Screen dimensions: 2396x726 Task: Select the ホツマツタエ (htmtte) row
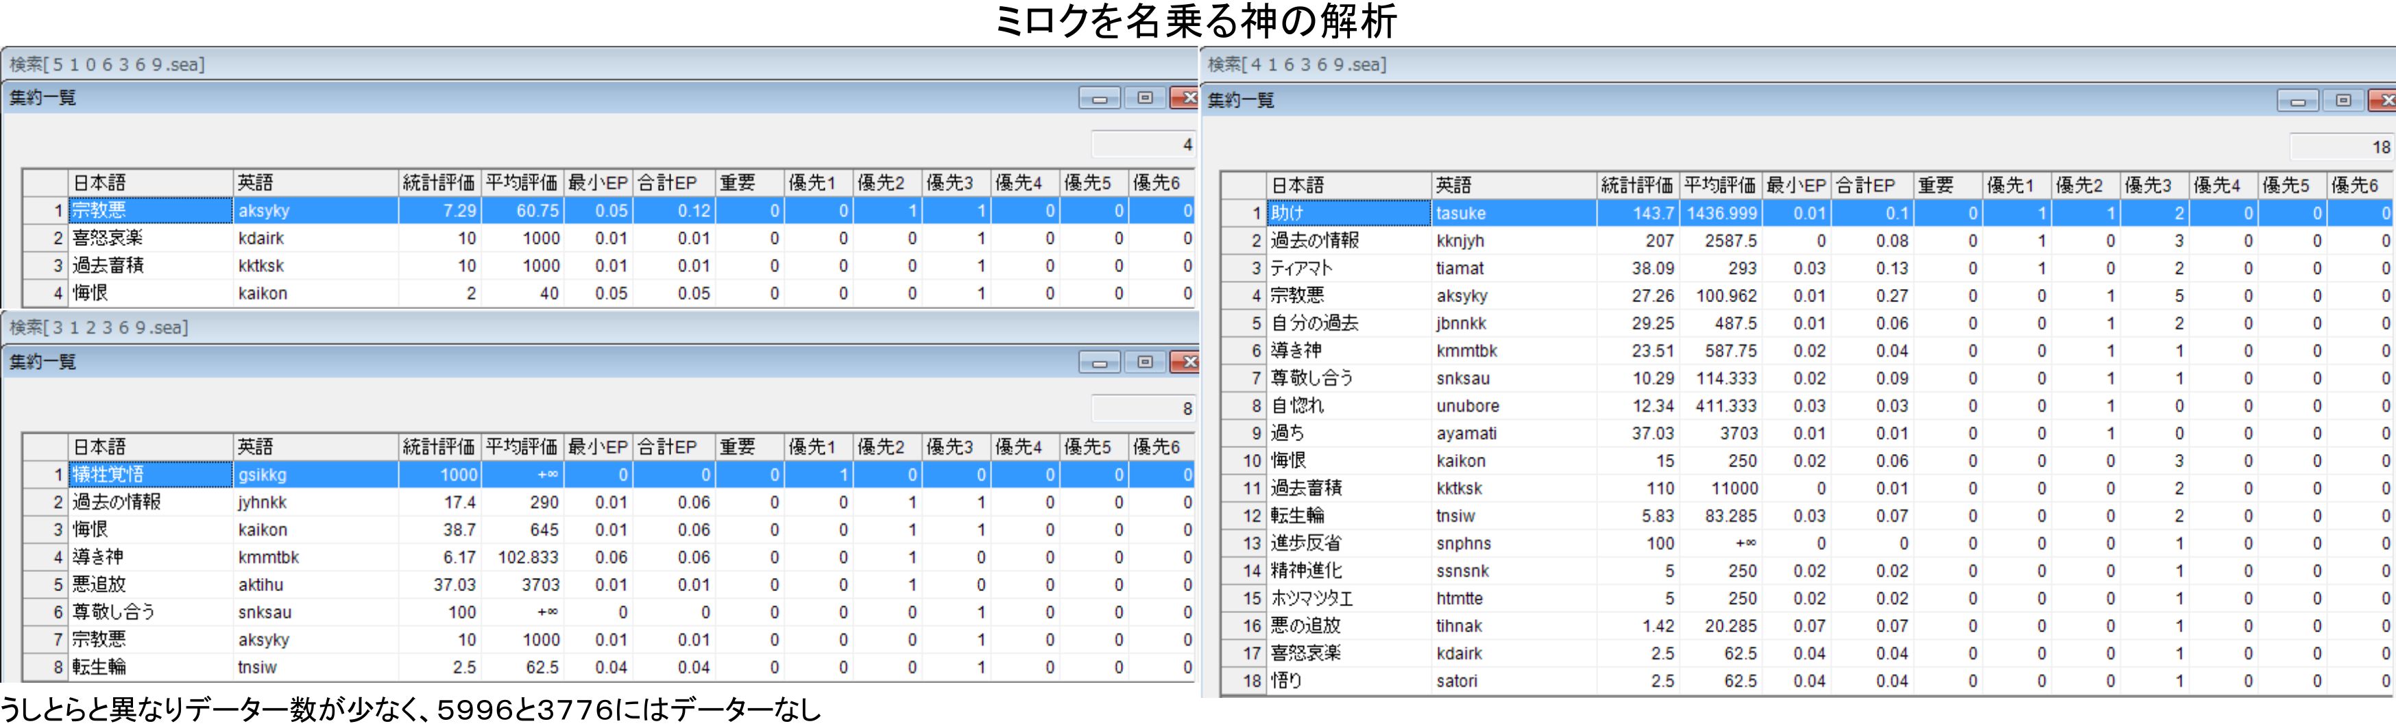click(x=1348, y=599)
